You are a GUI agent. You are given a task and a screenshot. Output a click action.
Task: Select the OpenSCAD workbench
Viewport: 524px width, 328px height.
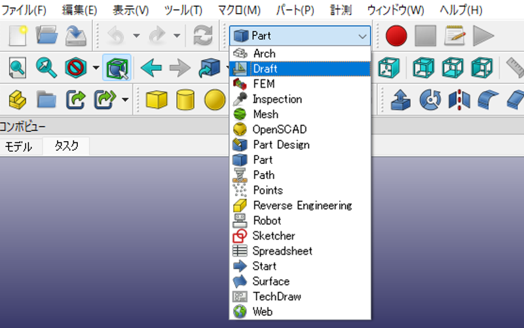(x=300, y=129)
